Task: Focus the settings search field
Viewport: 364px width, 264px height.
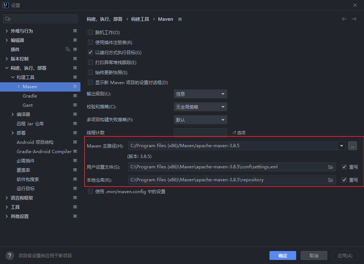Action: (x=40, y=19)
